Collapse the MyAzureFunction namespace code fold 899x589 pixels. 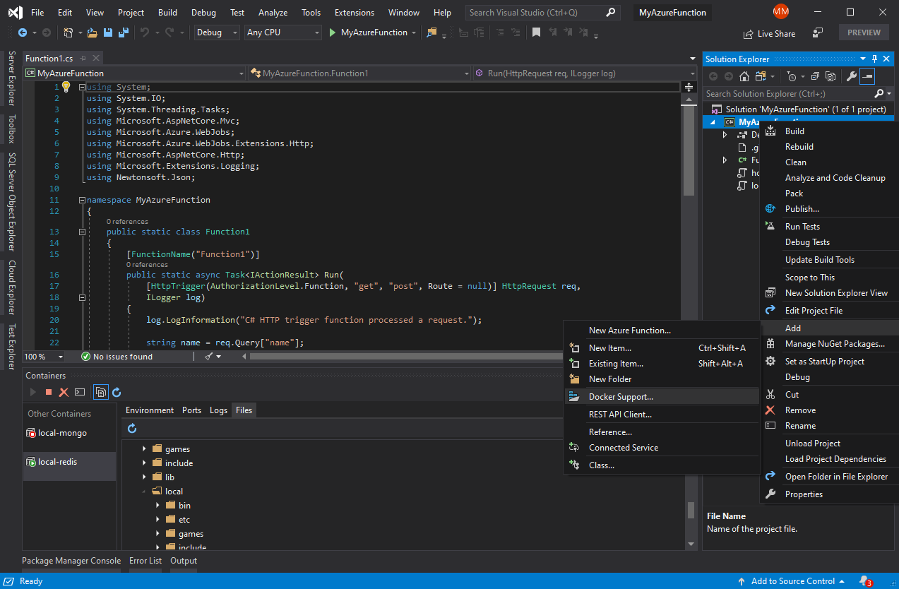[82, 199]
